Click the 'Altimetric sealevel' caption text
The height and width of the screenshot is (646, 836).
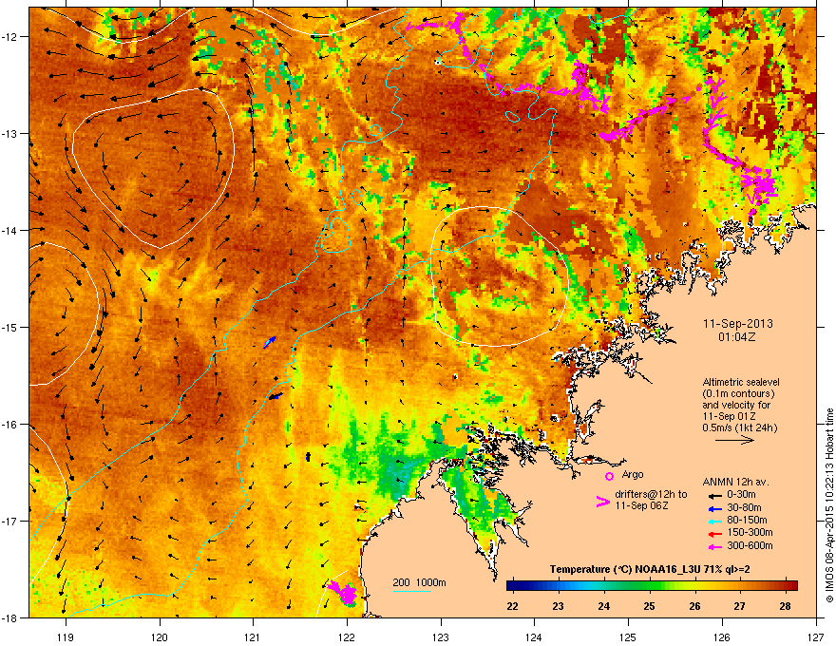click(741, 382)
